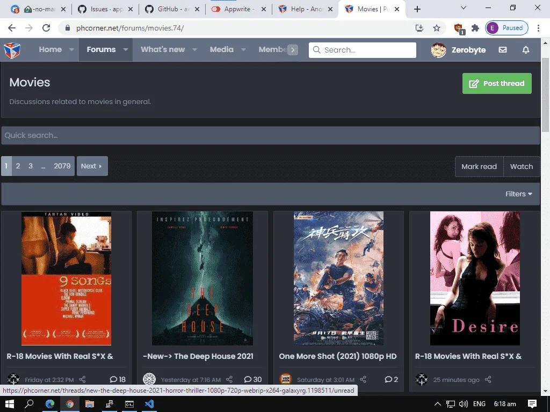
Task: Open the alerts bell icon
Action: (526, 50)
